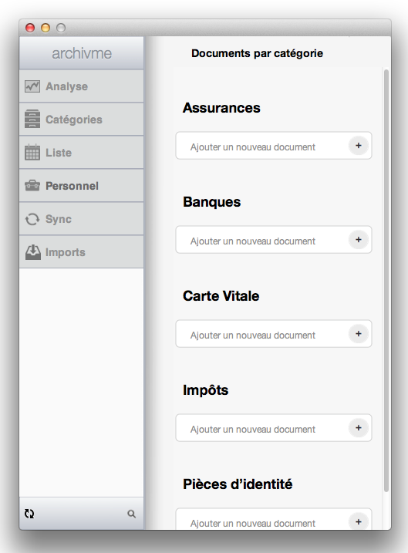
Task: Open the Imports inbox tray icon
Action: 33,252
